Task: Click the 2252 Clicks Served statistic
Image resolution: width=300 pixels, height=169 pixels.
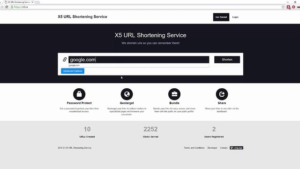Action: pyautogui.click(x=150, y=132)
